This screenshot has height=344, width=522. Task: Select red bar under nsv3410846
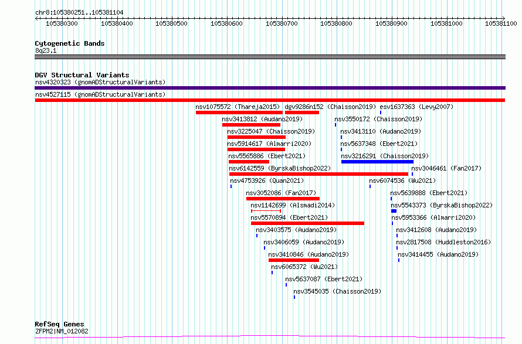pyautogui.click(x=294, y=260)
